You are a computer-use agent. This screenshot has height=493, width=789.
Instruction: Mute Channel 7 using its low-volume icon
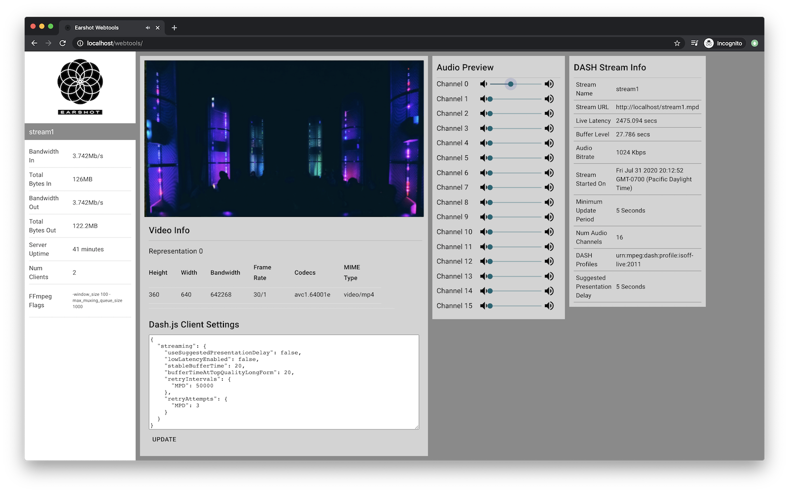point(483,188)
